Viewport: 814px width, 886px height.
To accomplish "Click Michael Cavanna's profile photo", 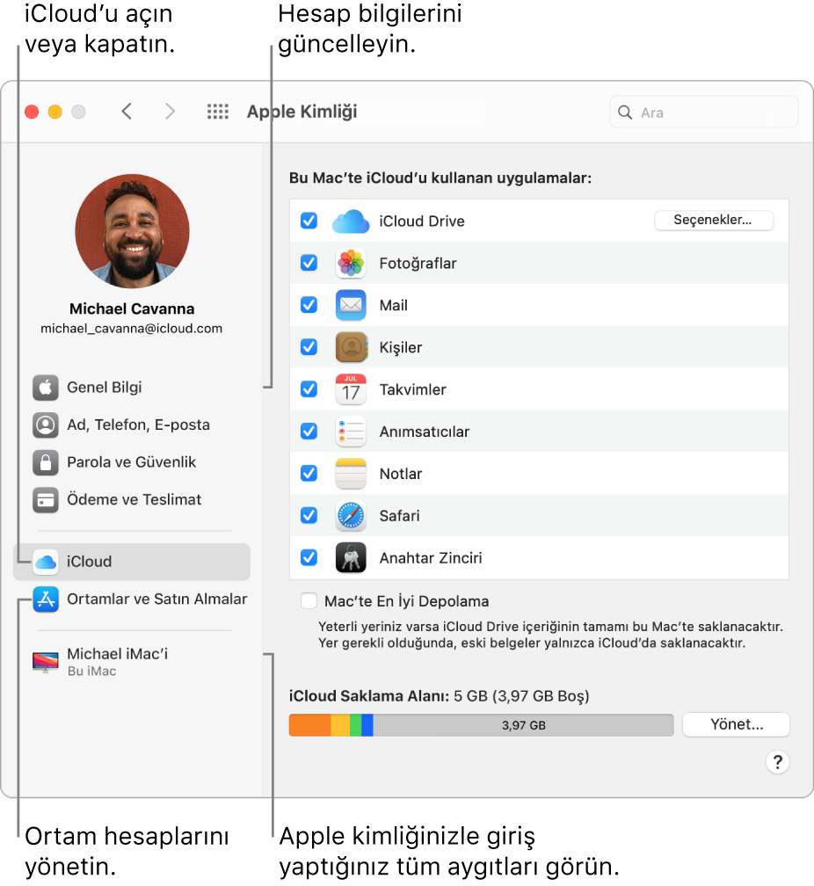I will coord(132,231).
